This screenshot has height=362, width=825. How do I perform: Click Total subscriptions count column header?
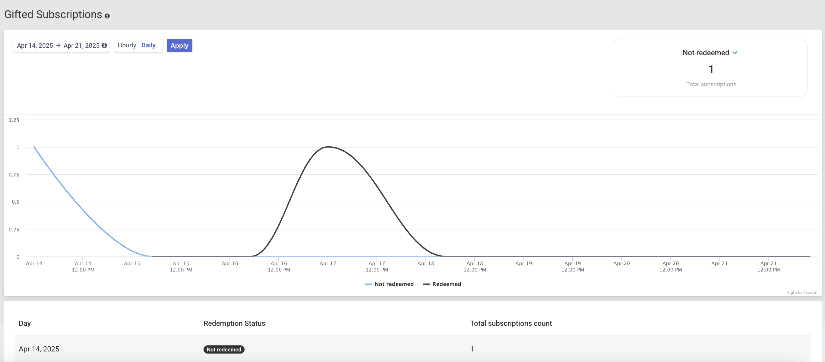pos(511,323)
